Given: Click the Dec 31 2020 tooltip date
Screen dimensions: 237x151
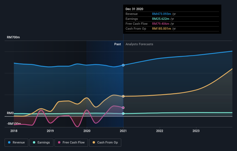Looking at the screenshot, I should [134, 9].
